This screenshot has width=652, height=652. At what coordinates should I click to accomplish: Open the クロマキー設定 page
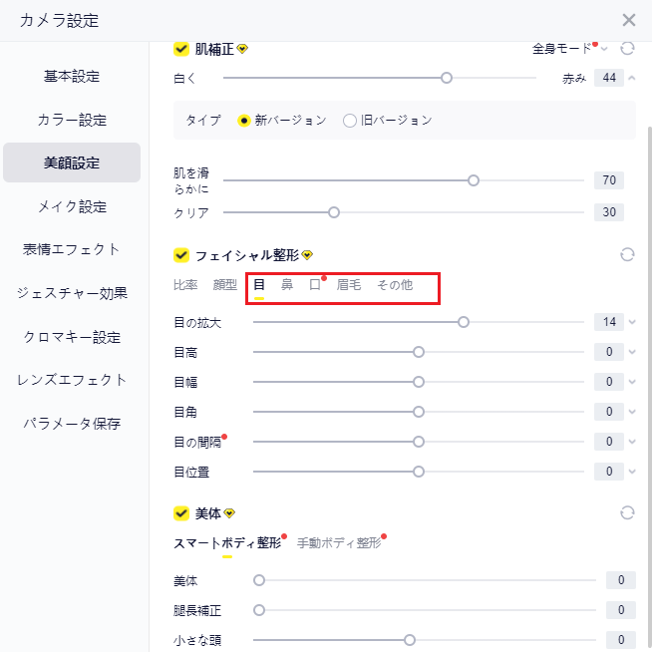click(x=72, y=336)
